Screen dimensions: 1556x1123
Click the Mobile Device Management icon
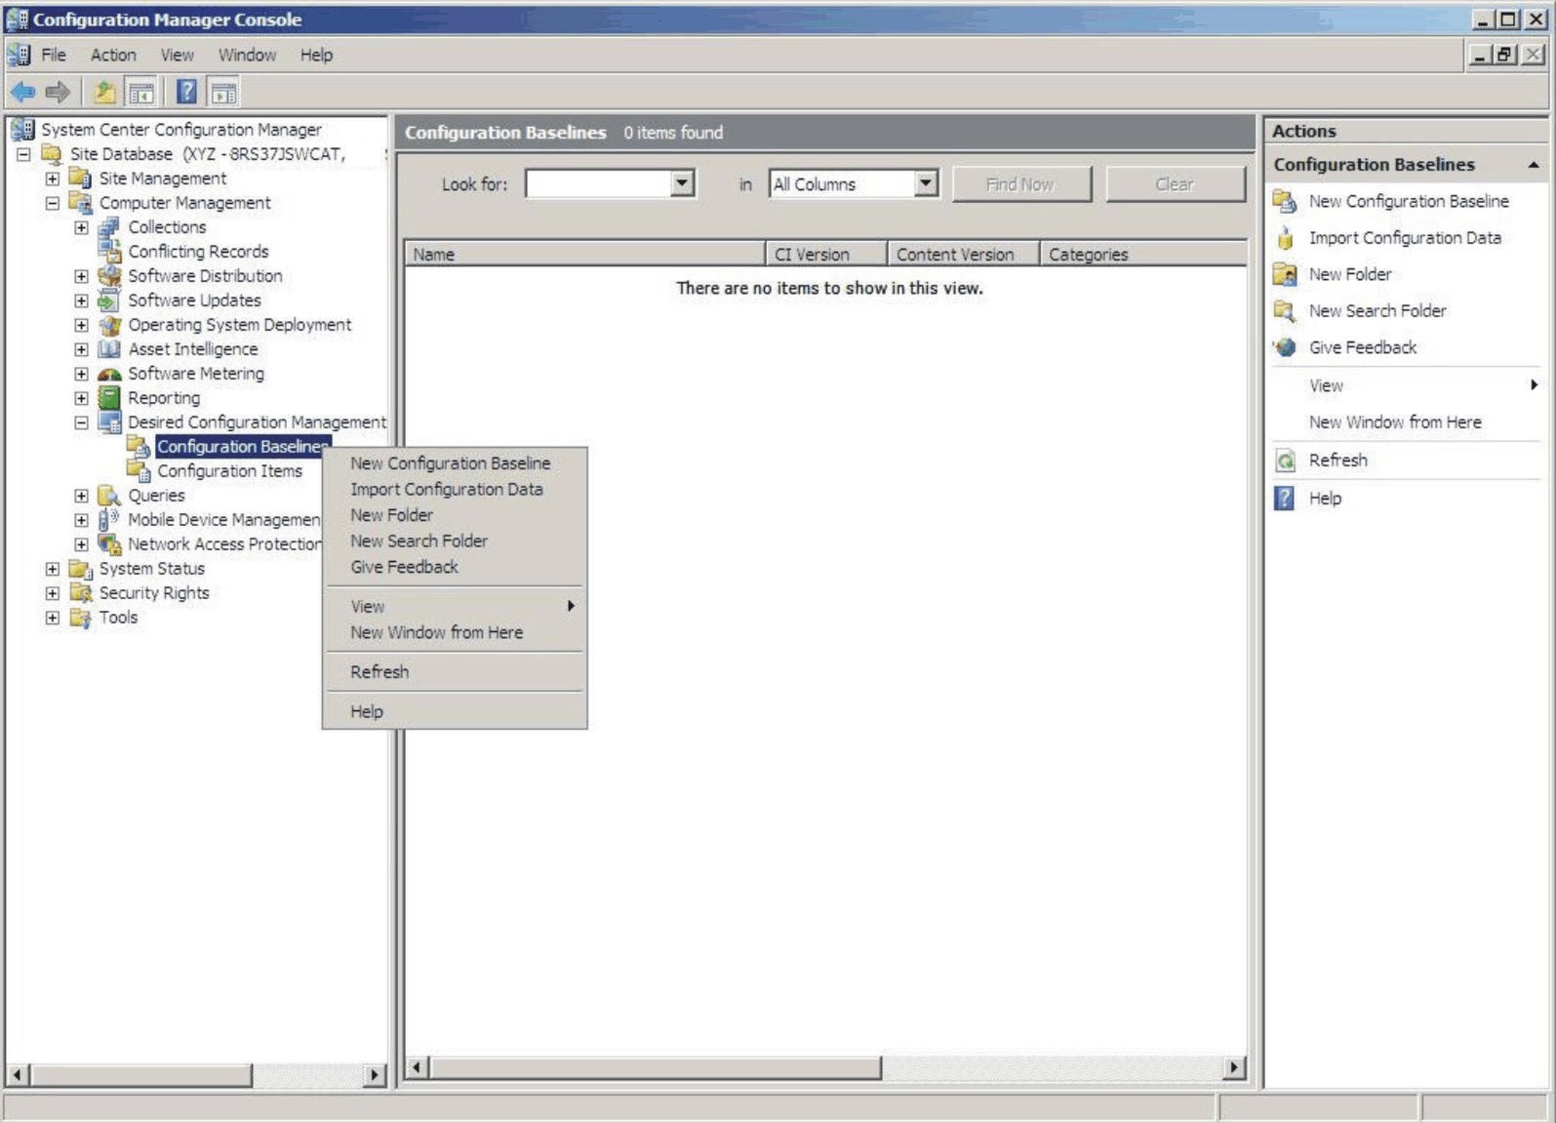(109, 520)
